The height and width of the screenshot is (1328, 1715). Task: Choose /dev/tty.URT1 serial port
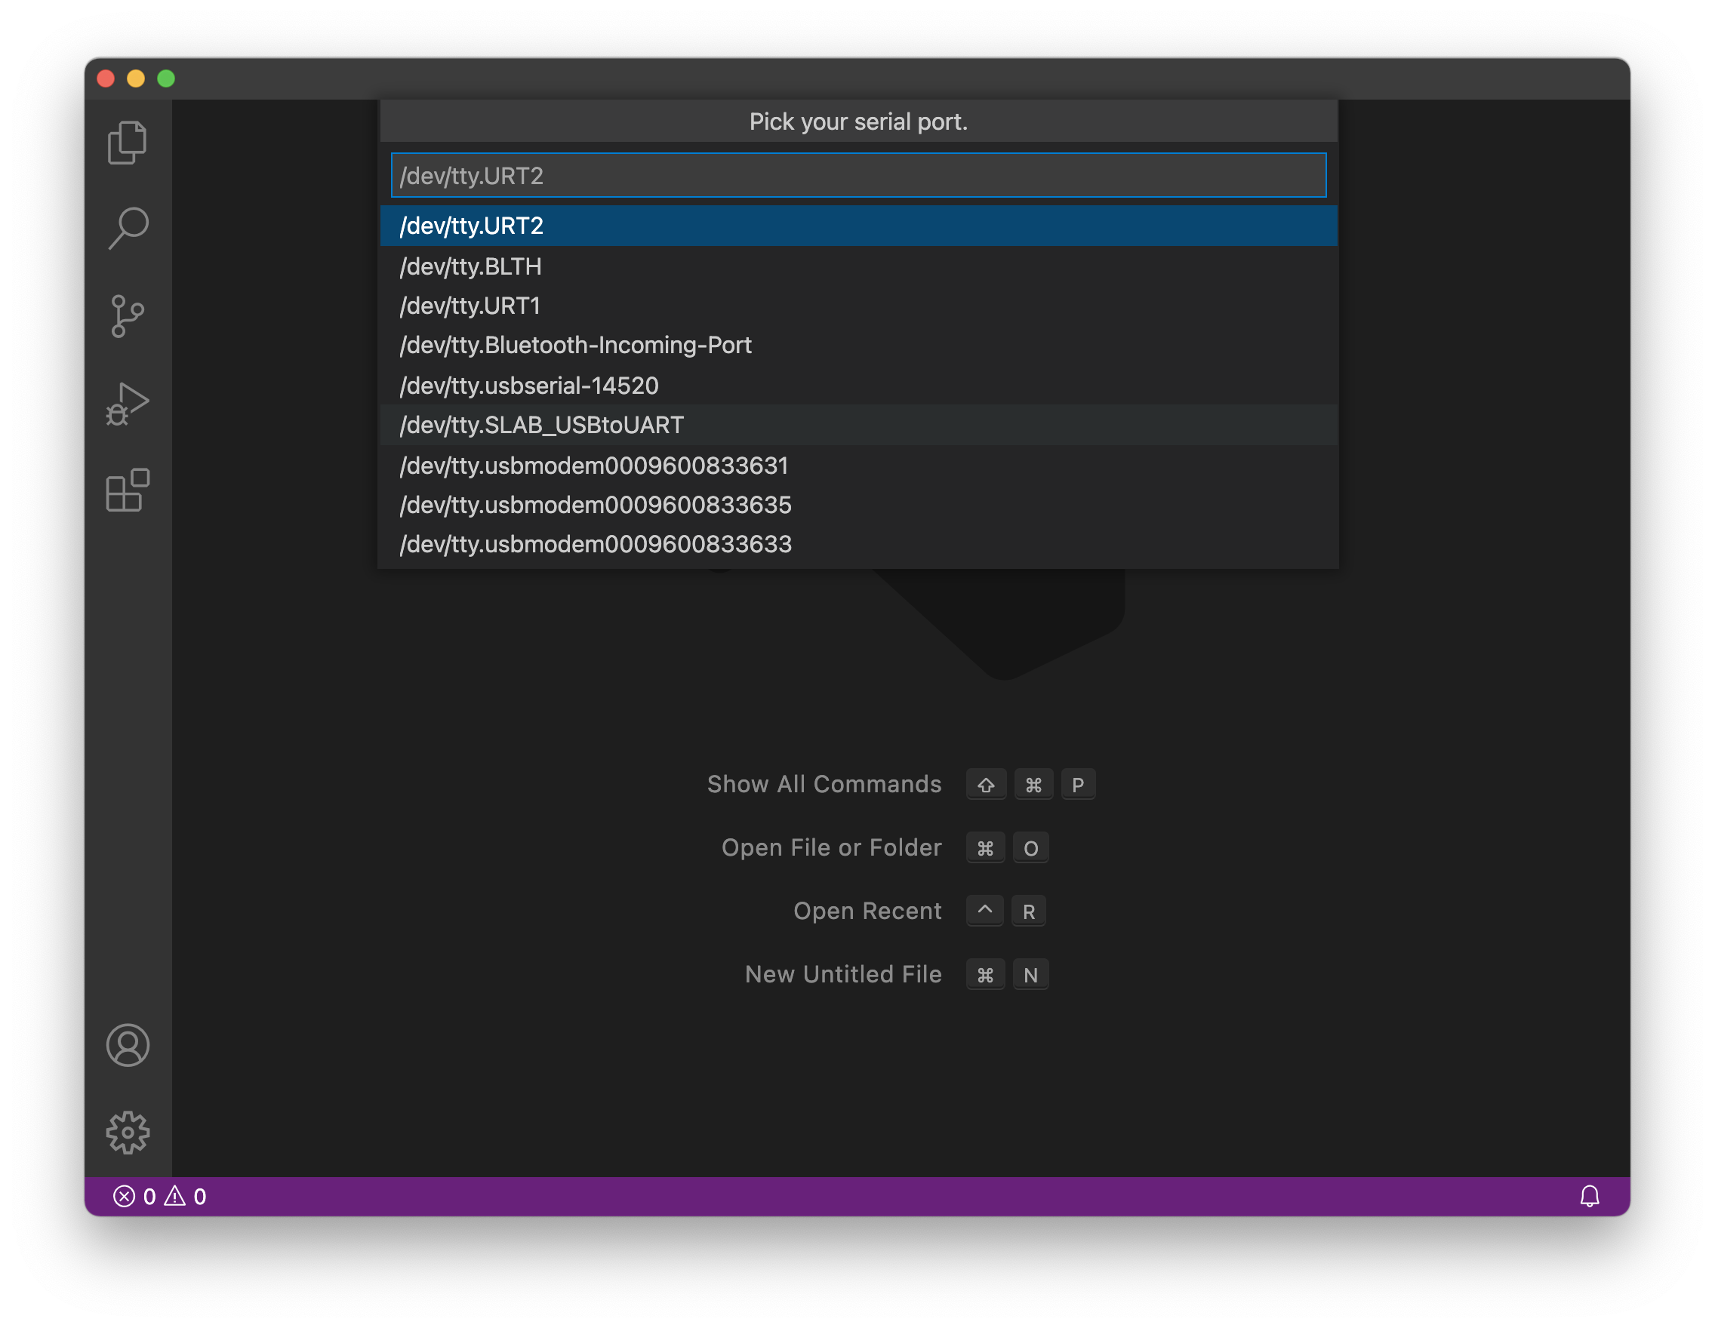click(470, 306)
